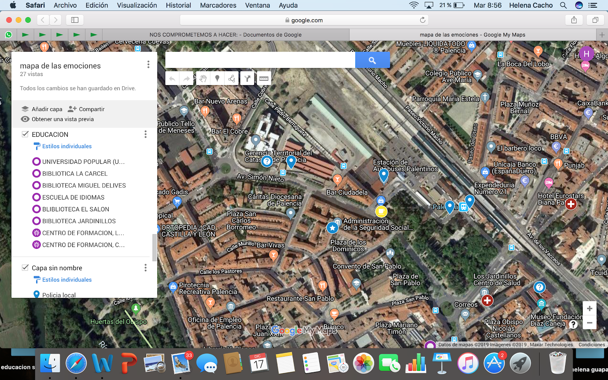Select BIBLIOTECA JARDINILLOS item

point(79,221)
